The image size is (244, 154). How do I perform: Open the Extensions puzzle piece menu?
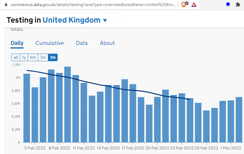tap(238, 5)
